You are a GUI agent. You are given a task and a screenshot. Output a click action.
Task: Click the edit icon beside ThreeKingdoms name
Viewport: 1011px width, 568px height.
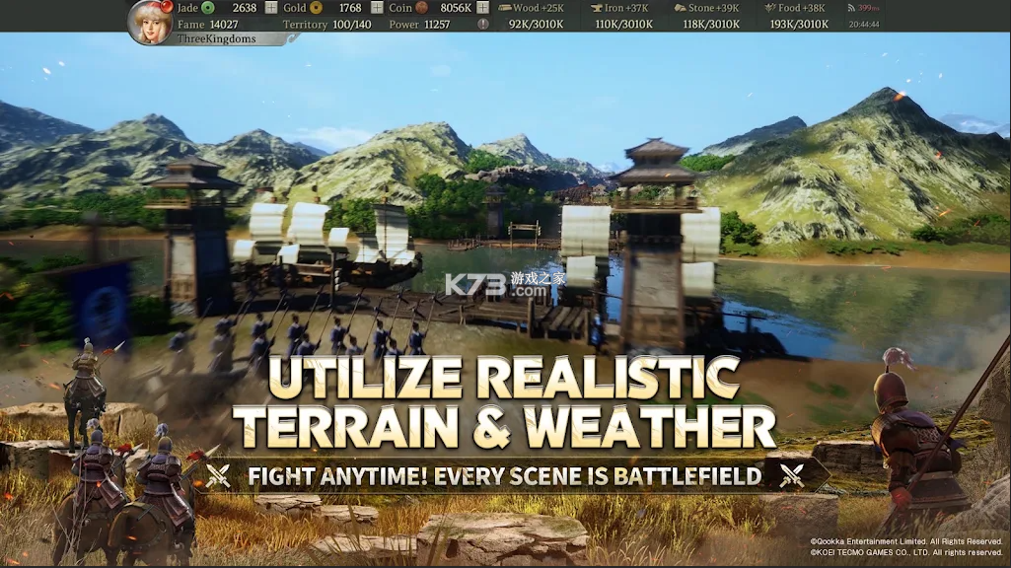293,38
